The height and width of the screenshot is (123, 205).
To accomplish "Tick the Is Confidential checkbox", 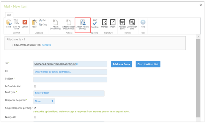I will tap(35, 86).
